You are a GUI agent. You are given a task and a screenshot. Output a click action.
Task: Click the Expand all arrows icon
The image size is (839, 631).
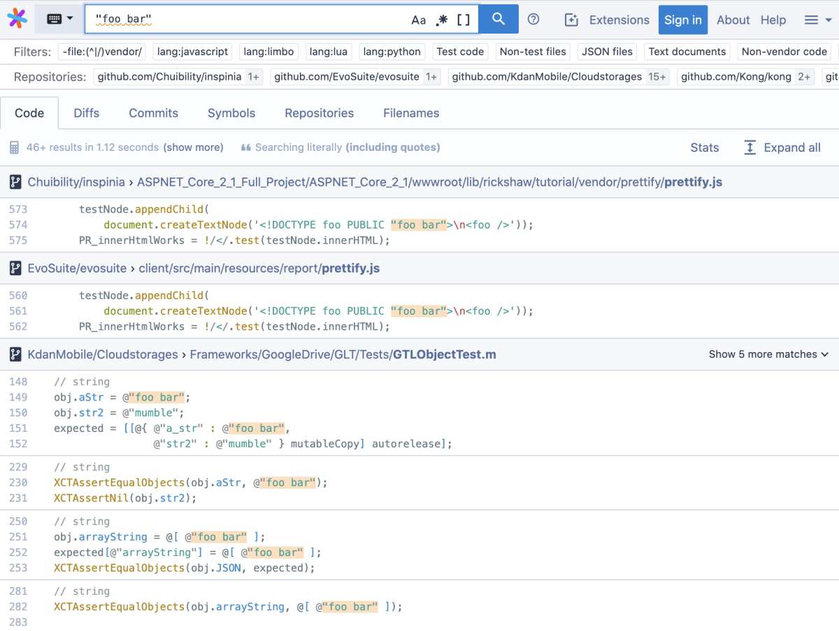click(x=750, y=147)
